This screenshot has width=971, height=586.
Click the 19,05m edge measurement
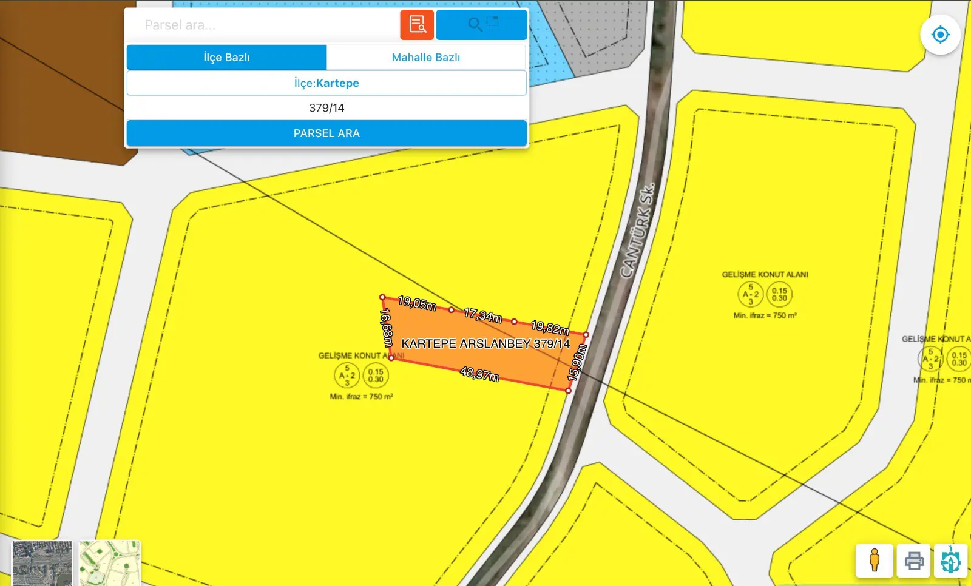pos(417,303)
